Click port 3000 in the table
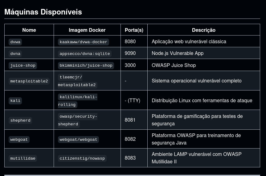 130,65
